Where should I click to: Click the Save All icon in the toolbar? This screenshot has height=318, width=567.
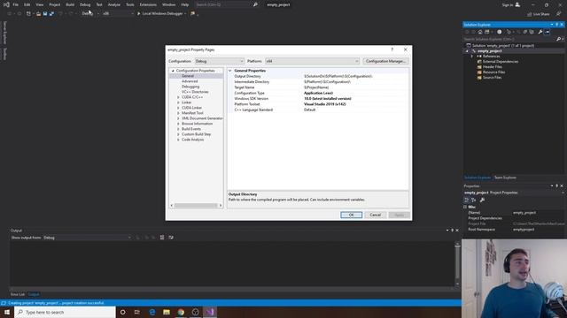[51, 14]
